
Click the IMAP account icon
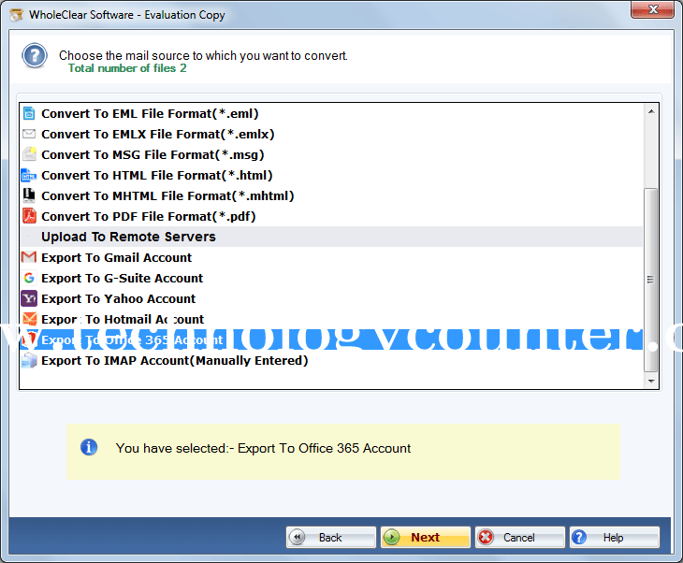point(29,360)
